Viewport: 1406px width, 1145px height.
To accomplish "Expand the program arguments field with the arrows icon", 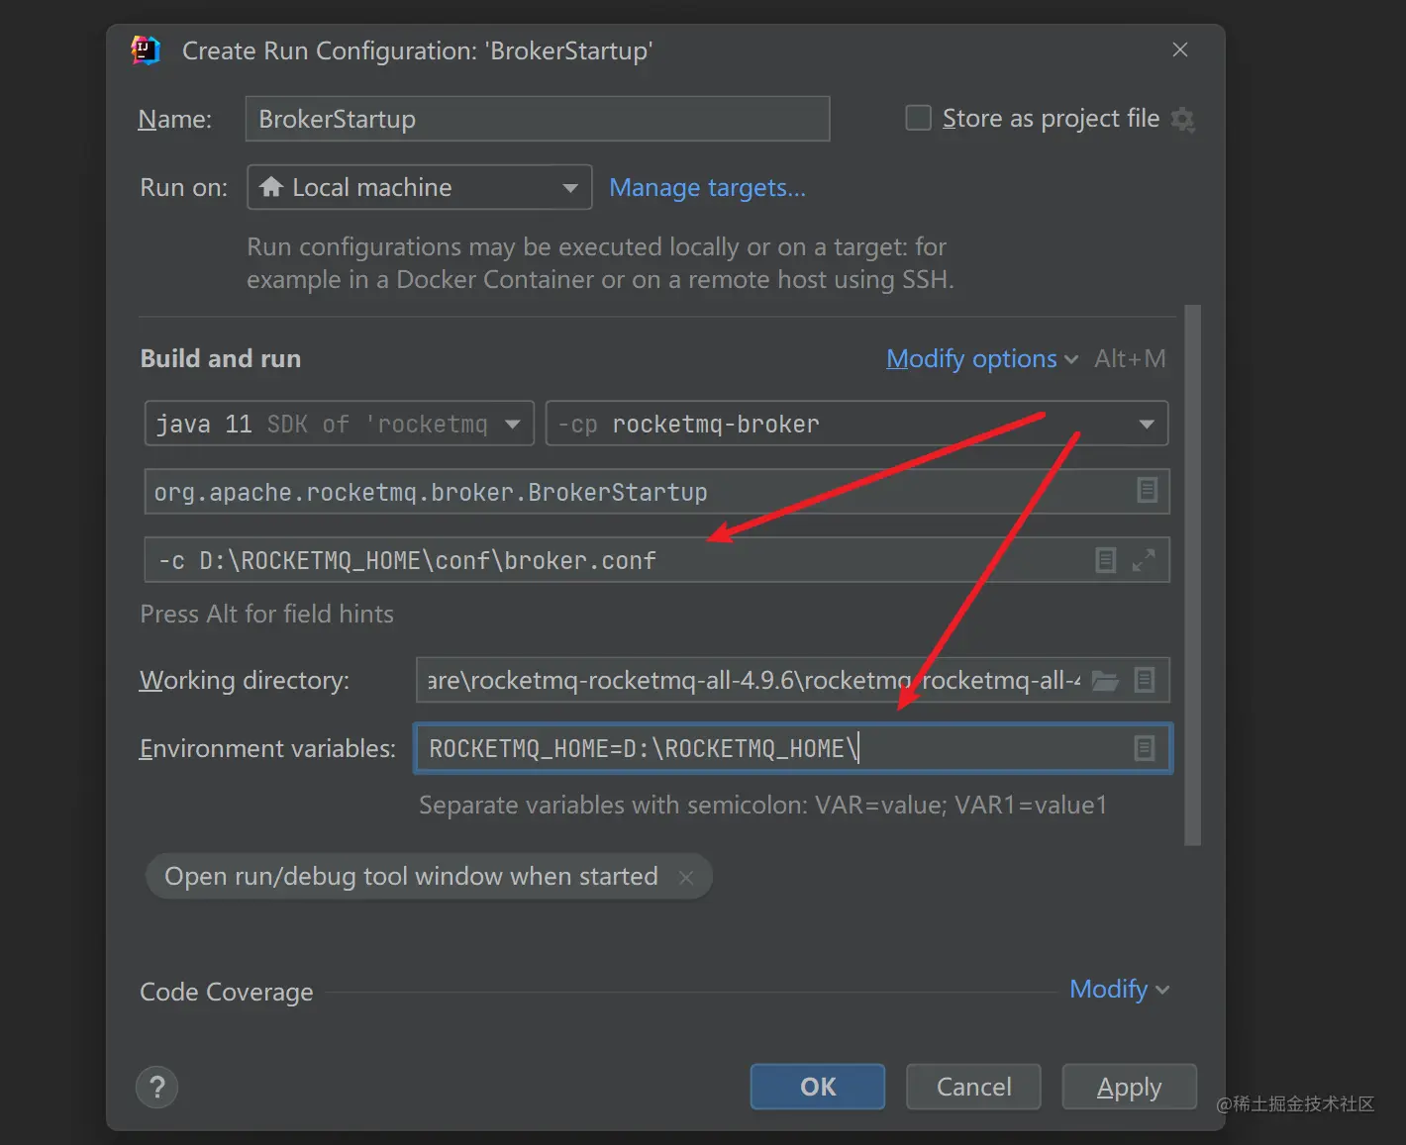I will point(1144,560).
